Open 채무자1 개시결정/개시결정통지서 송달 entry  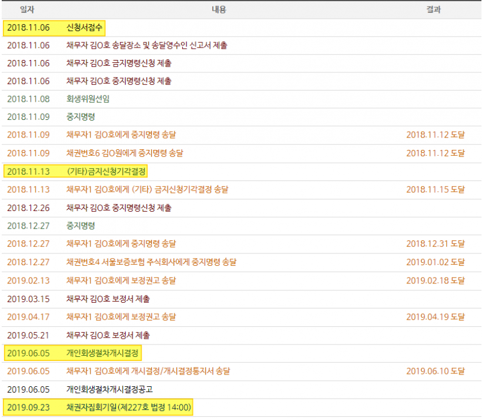pyautogui.click(x=148, y=372)
